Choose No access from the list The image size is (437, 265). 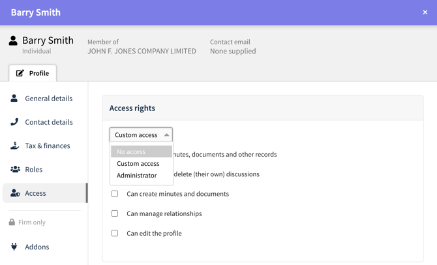pyautogui.click(x=142, y=151)
